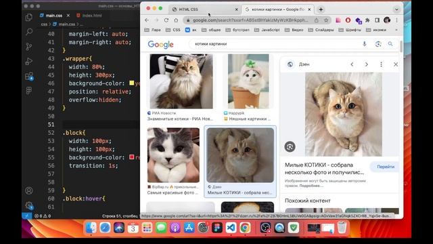This screenshot has width=433, height=244.
Task: Open Figma from the Dock
Action: click(x=217, y=228)
